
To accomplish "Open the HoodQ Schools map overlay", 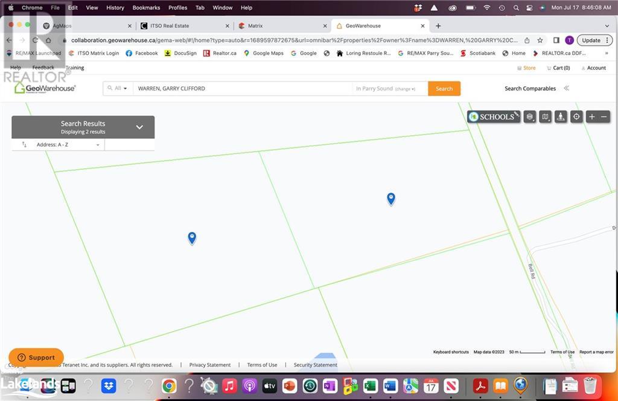I will pyautogui.click(x=493, y=117).
